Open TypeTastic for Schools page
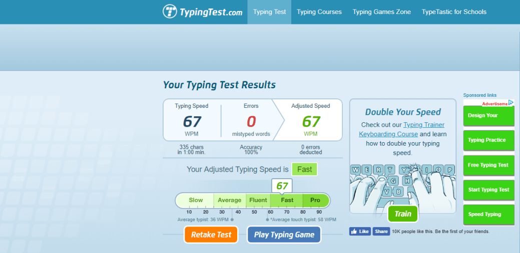 click(454, 12)
